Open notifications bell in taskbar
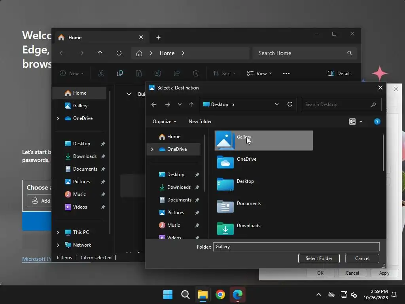405x304 pixels. [x=394, y=294]
